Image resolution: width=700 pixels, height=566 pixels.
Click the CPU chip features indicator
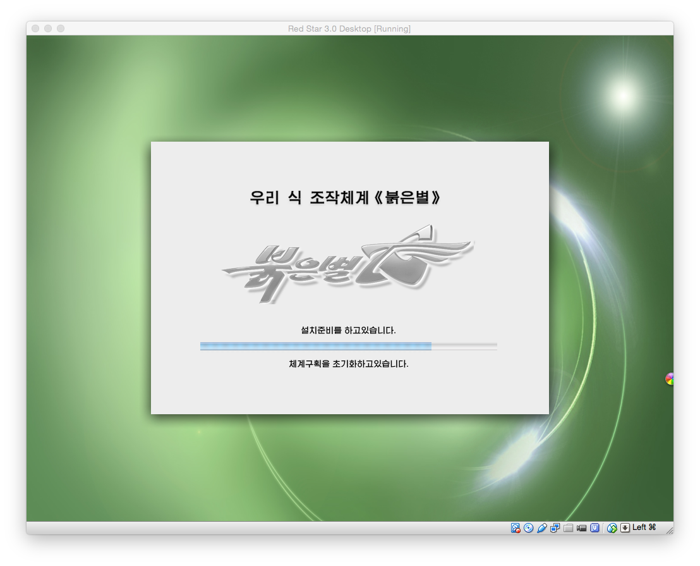pos(595,528)
